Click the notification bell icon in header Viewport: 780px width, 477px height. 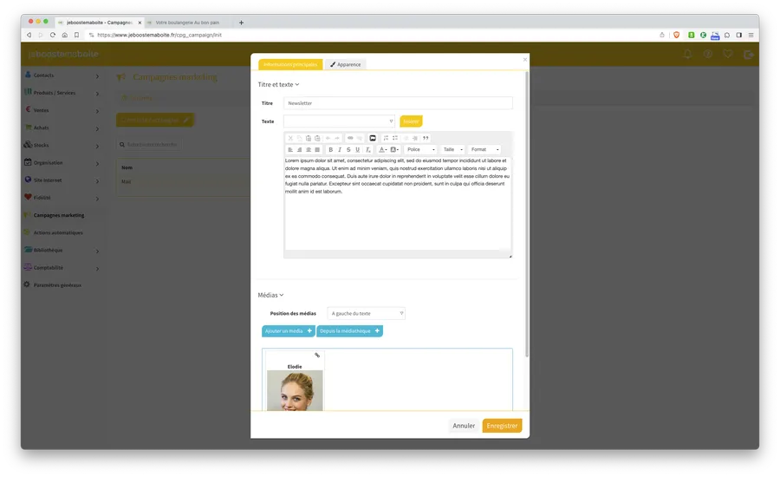687,54
